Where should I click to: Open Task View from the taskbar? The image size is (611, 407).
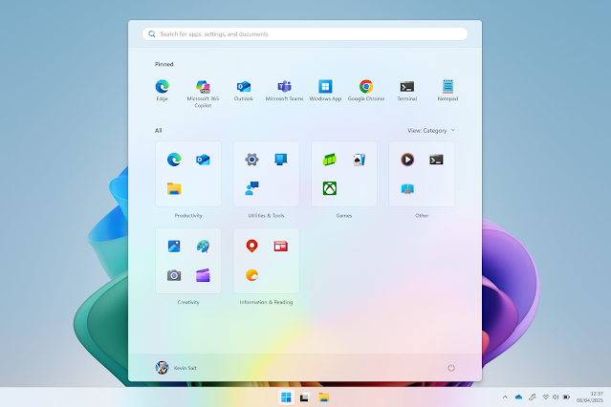pos(304,397)
